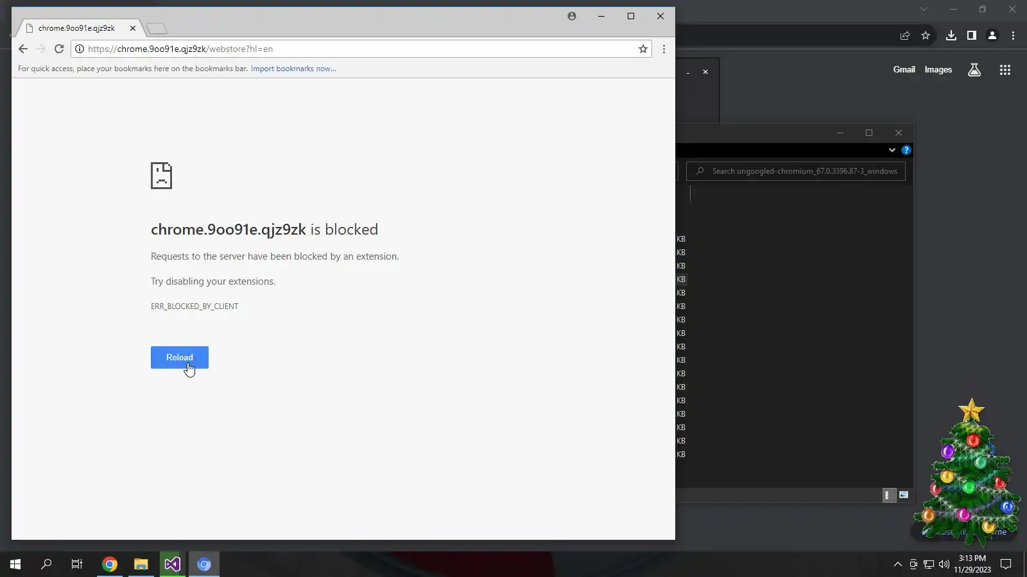Open Windows taskbar search
The image size is (1027, 577).
point(46,564)
